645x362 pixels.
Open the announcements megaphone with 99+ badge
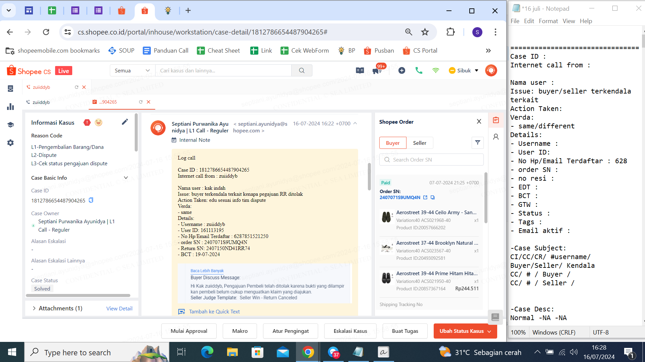coord(377,70)
